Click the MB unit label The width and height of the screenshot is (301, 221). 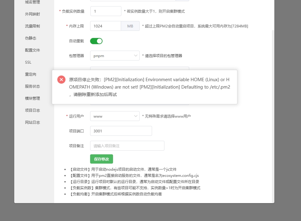[x=130, y=26]
